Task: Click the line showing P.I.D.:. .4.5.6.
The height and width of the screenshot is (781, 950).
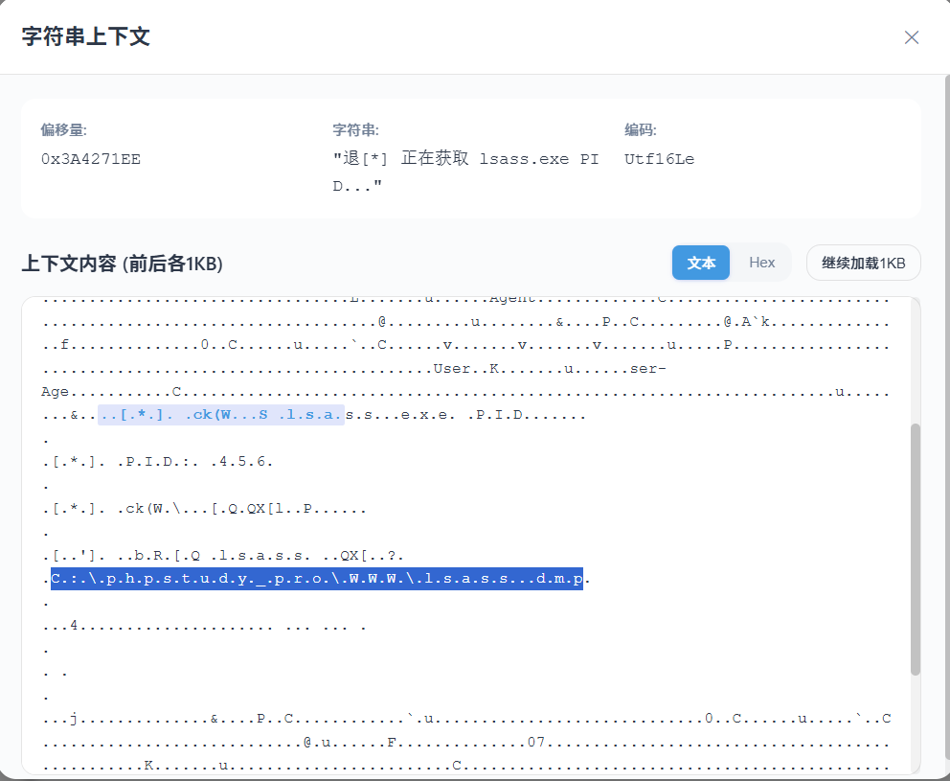Action: pos(157,462)
